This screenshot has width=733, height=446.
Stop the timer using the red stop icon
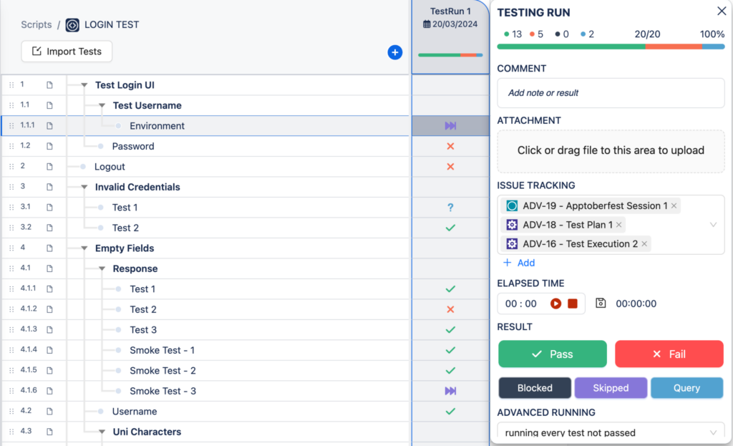point(573,303)
